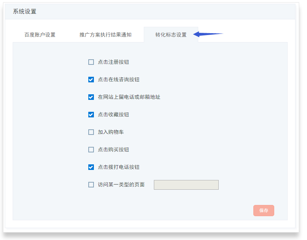Tick the 加入购物车 checkbox
Screen dimensions: 307x240
[91, 132]
